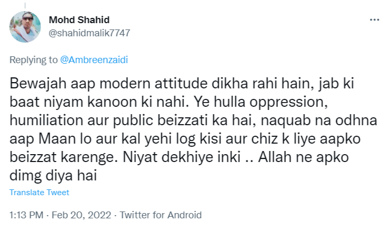Open the 1:13 PM tweet timestamp

coord(25,215)
